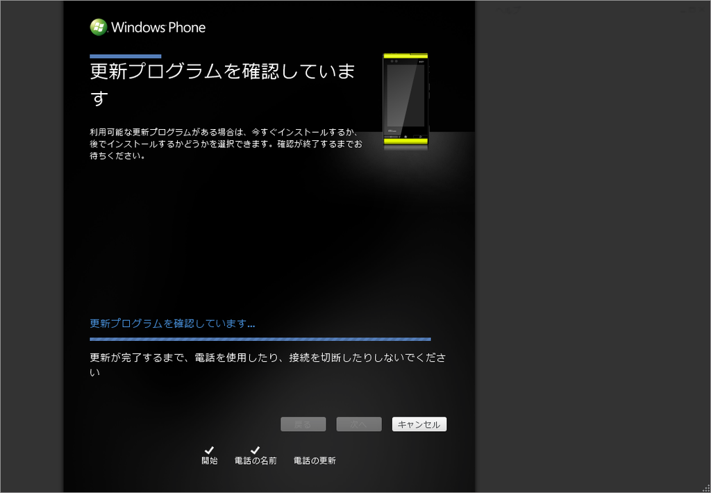Click the yellow phone device image

[x=405, y=101]
